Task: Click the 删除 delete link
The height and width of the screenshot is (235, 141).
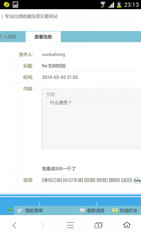Action: pos(114,180)
